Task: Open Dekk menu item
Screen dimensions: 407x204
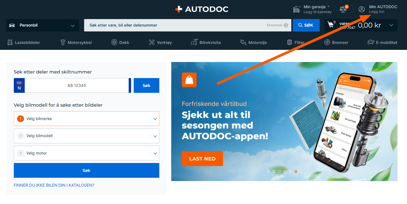Action: click(120, 42)
